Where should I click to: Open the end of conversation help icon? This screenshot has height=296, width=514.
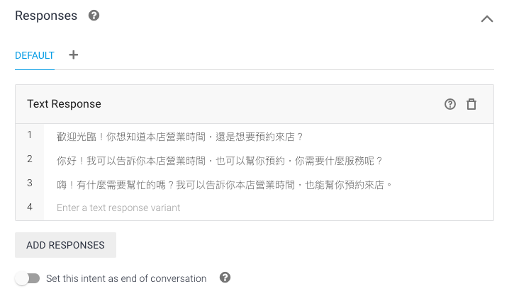coord(225,278)
